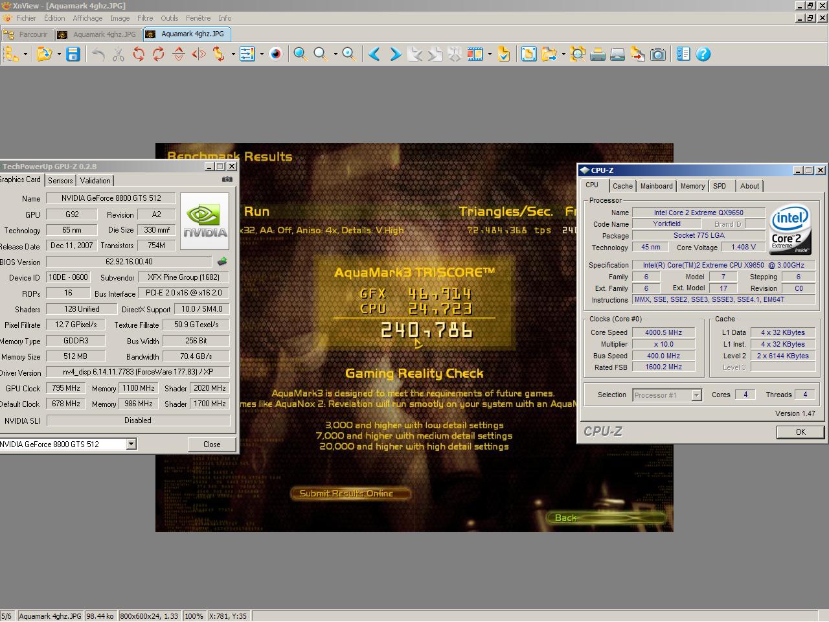The image size is (829, 622).
Task: Click the JPEG lossless transformation icon
Action: coord(219,54)
